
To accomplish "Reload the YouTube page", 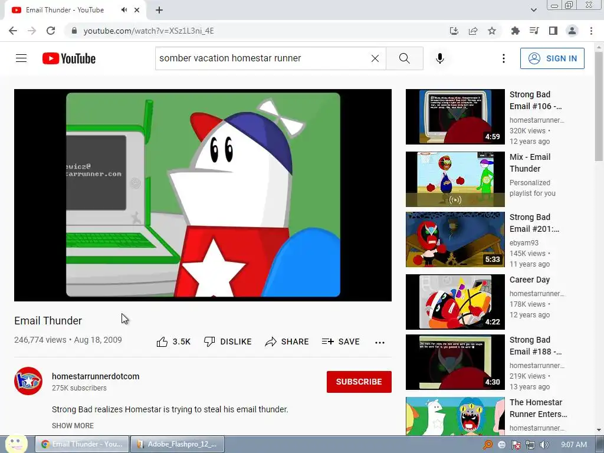I will point(51,31).
